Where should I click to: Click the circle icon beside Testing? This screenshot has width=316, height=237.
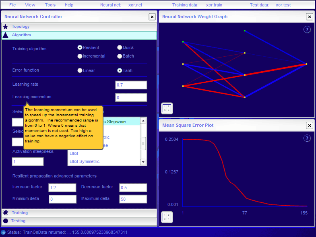point(6,221)
